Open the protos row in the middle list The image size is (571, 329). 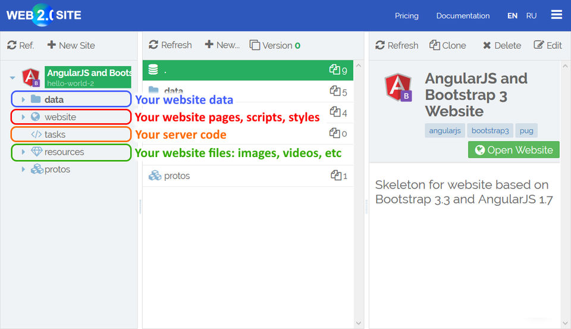point(247,176)
